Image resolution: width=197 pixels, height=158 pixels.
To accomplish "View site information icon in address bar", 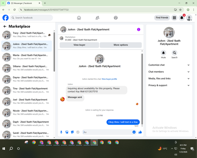I will click(21, 10).
